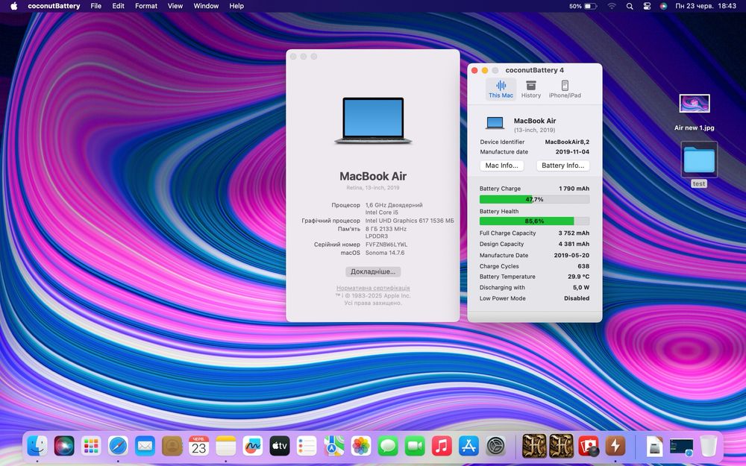Switch to the History tab

click(531, 89)
